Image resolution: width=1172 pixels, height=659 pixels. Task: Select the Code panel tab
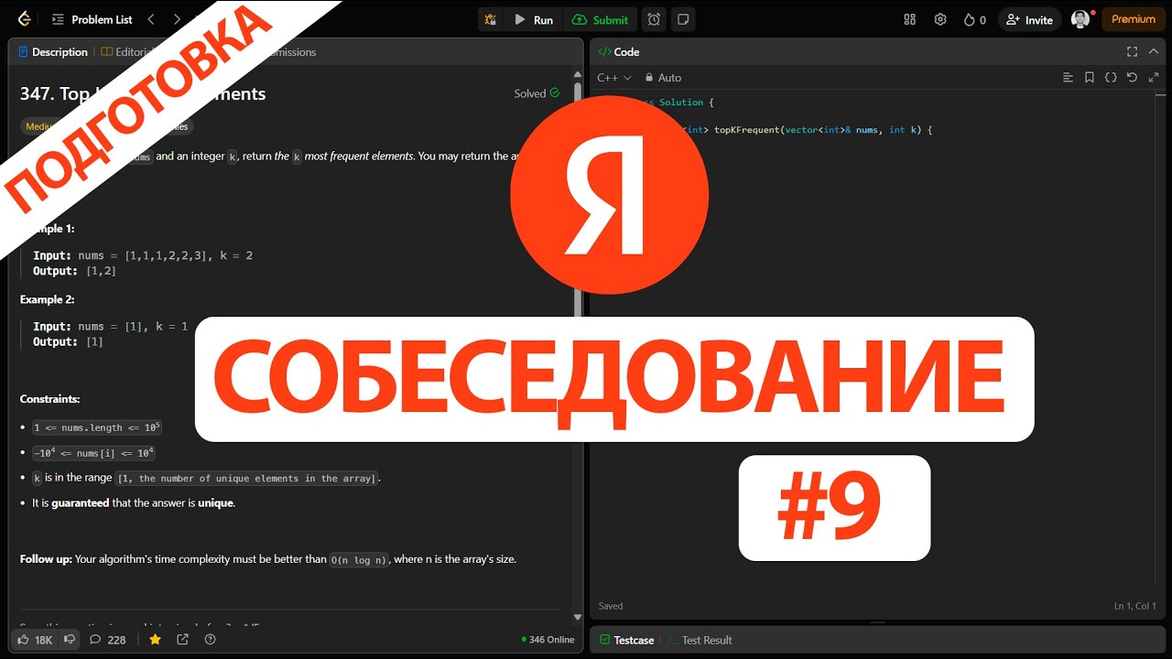(x=619, y=52)
